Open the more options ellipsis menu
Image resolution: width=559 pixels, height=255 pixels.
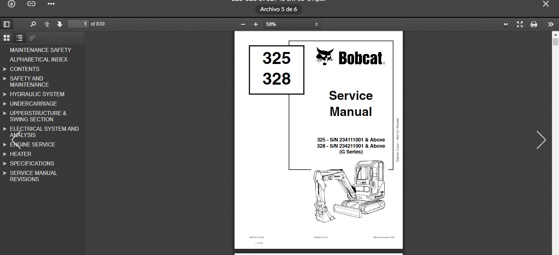(x=51, y=4)
